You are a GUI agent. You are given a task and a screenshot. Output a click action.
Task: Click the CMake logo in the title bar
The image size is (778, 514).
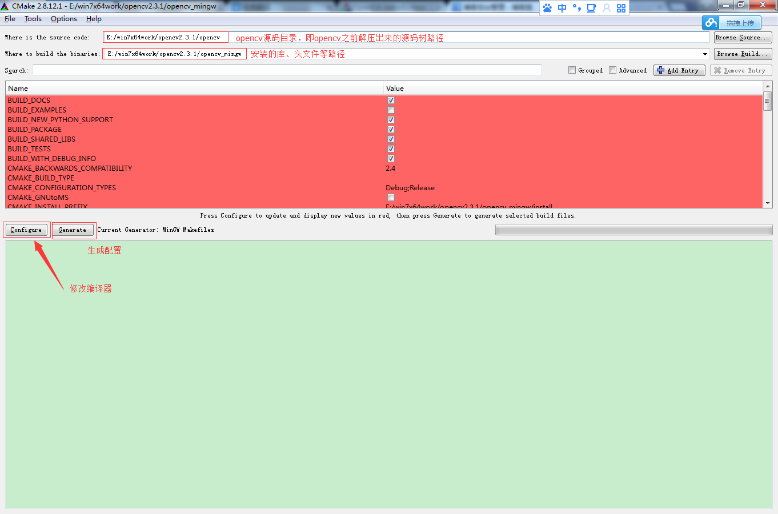5,6
